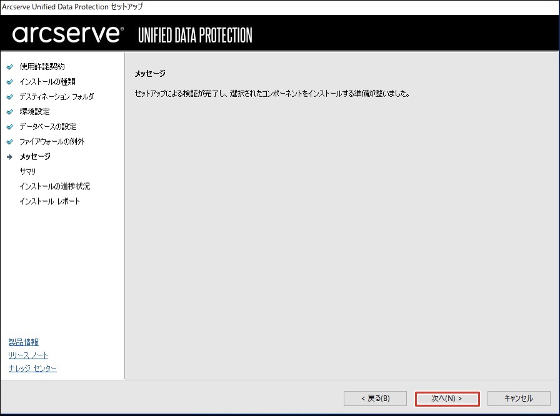Click the checkmark icon beside ファイアウォールの例外
This screenshot has height=416, width=560.
(9, 142)
